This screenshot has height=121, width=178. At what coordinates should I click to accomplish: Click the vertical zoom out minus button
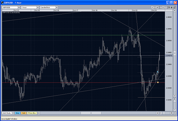(175, 110)
